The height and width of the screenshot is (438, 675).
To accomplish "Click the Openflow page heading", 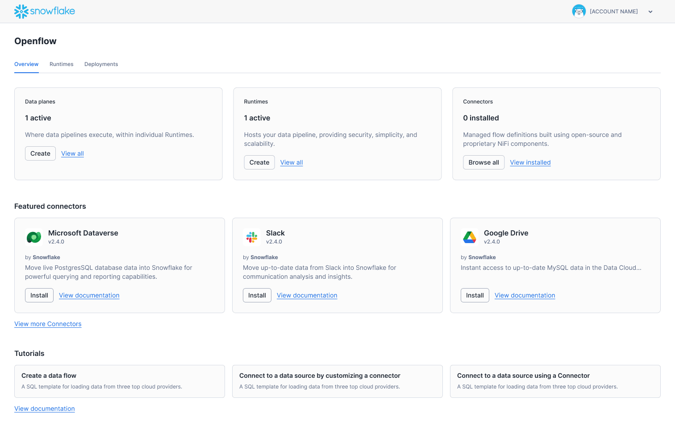I will pos(35,41).
